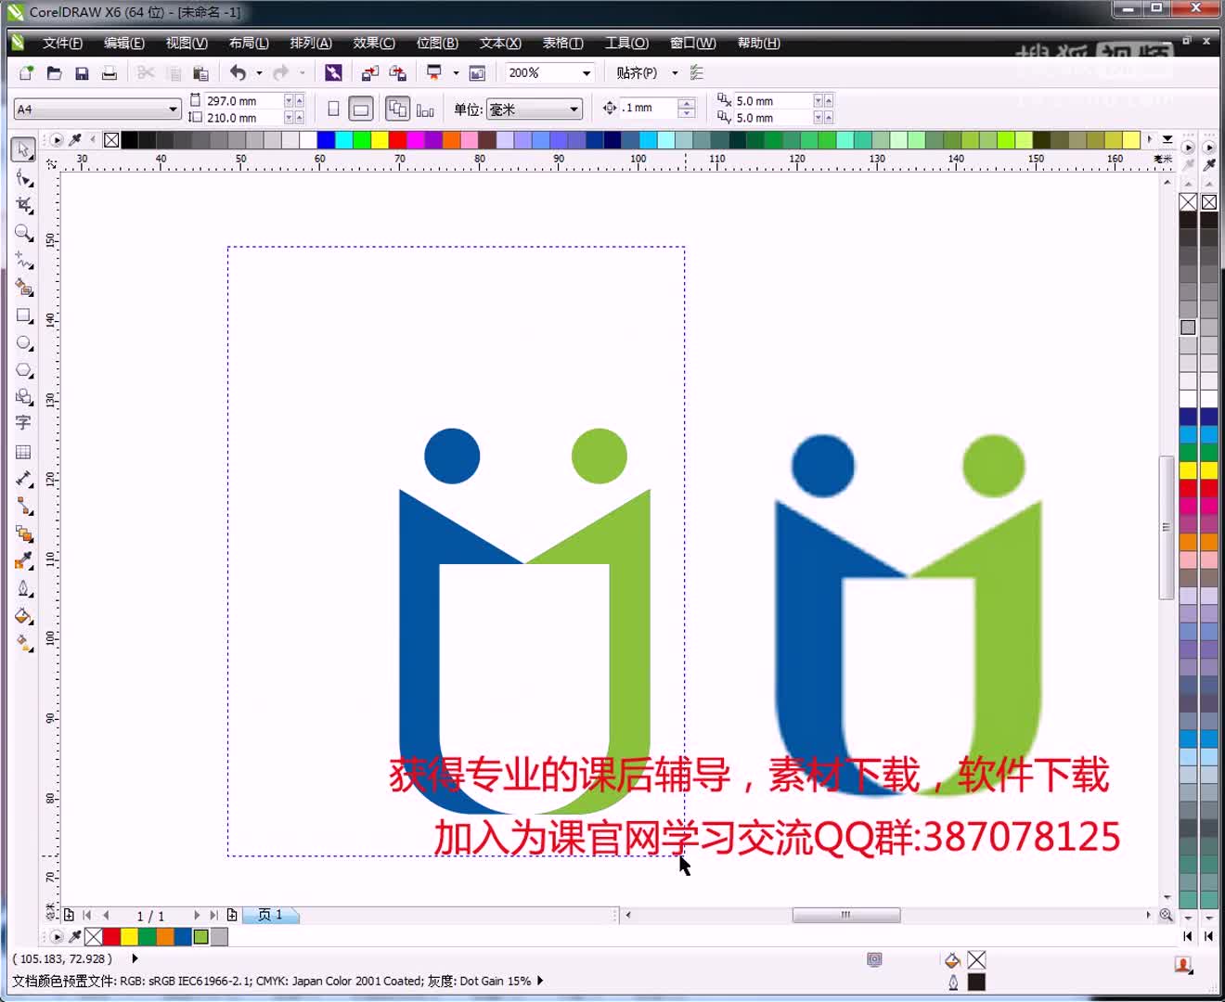Select the Parallel Dimension tool
The height and width of the screenshot is (1002, 1225).
point(23,479)
